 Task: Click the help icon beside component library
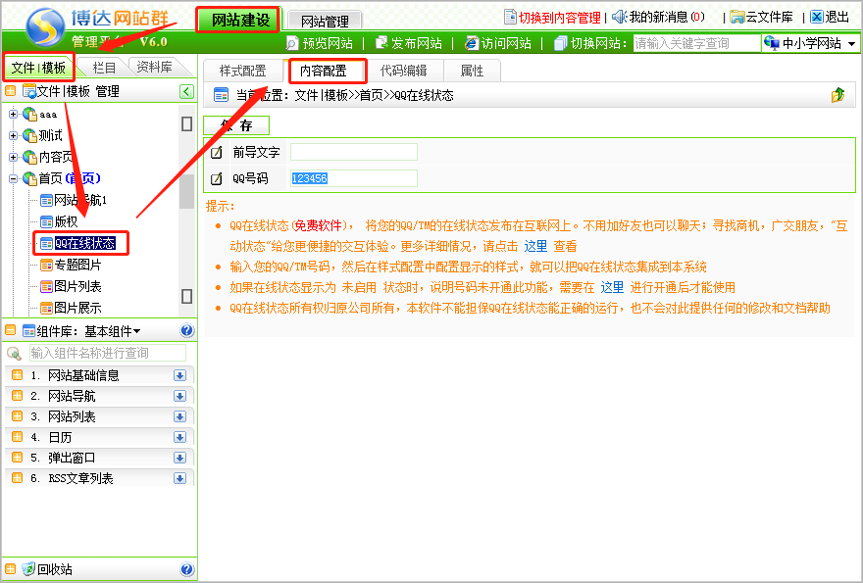pyautogui.click(x=187, y=331)
